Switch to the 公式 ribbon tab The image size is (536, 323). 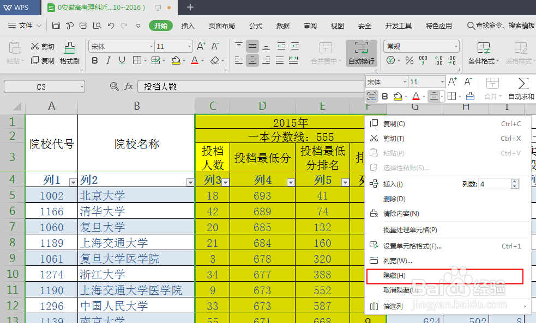pyautogui.click(x=255, y=26)
